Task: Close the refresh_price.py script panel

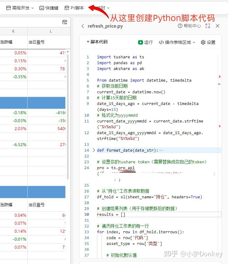Action: (x=218, y=26)
